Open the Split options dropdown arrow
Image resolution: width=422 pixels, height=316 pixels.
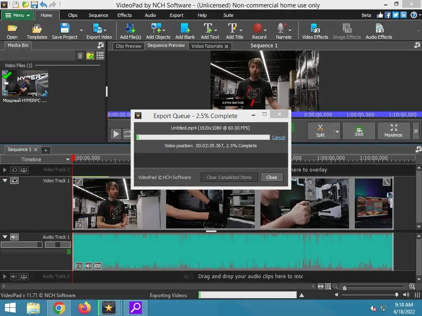tap(337, 131)
